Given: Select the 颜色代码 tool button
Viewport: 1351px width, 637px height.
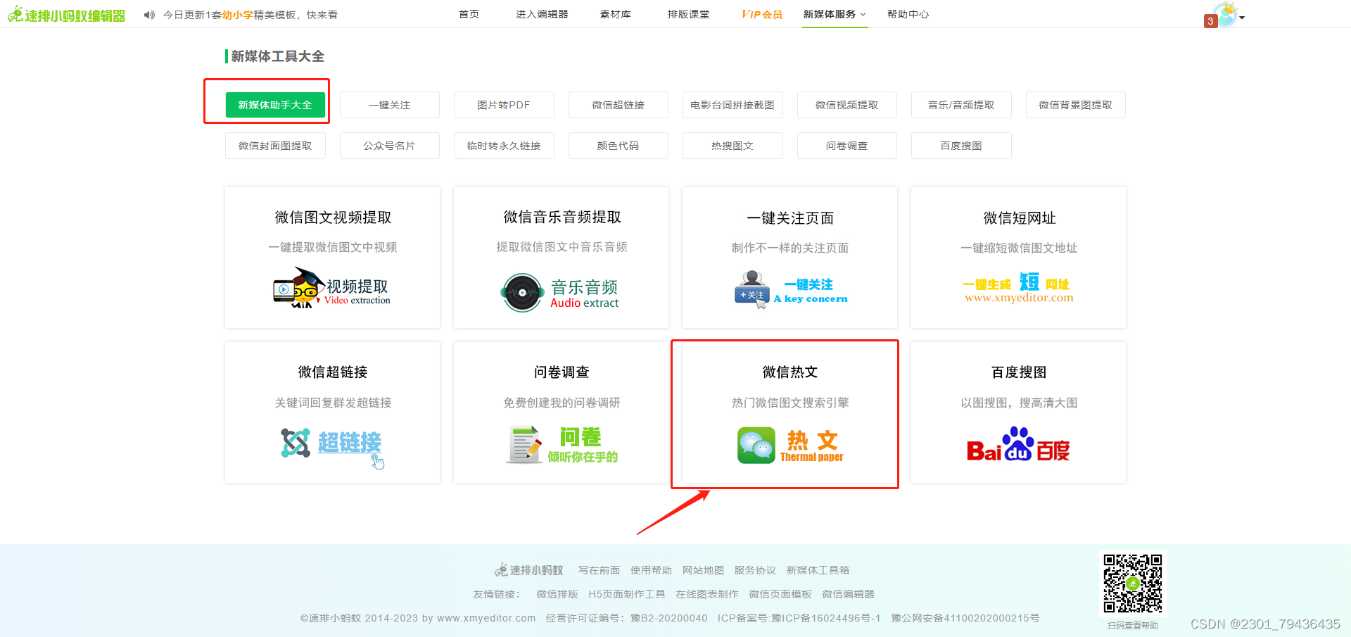Looking at the screenshot, I should [x=619, y=146].
